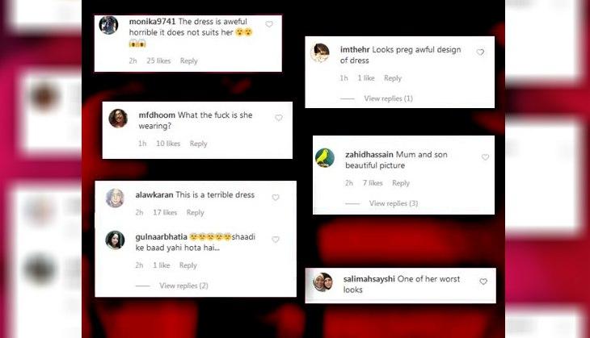Tap heart on gulnaarbhatia's comment

click(x=276, y=240)
